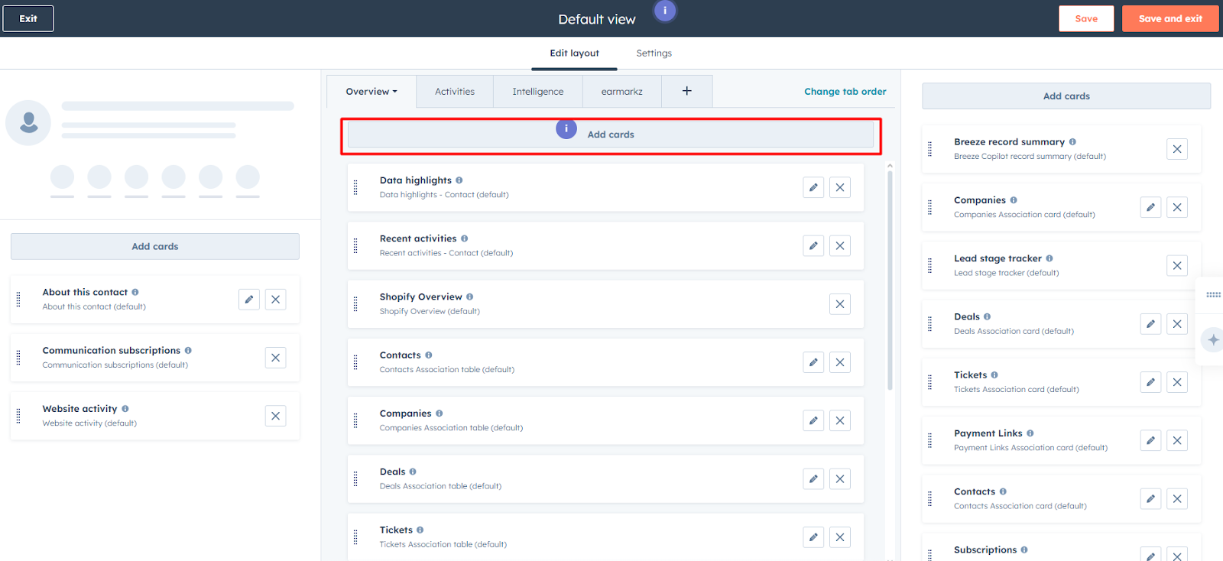Viewport: 1223px width, 561px height.
Task: Click Add cards in the right sidebar
Action: 1066,96
